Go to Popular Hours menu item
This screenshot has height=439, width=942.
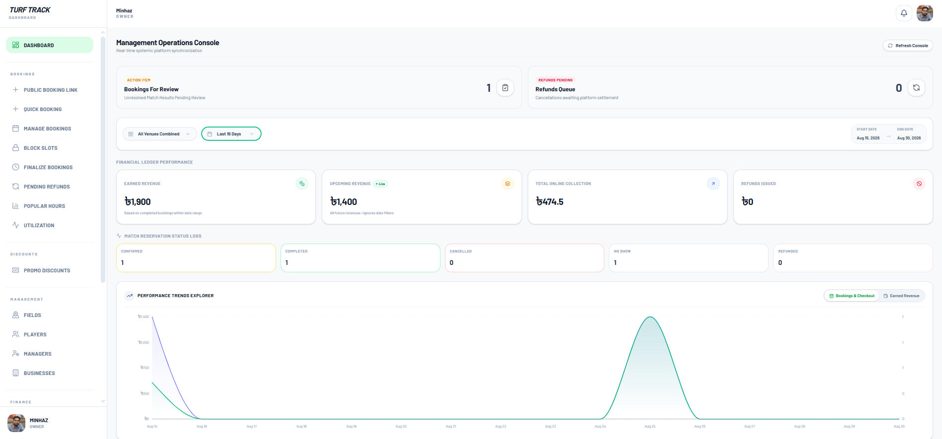50,206
